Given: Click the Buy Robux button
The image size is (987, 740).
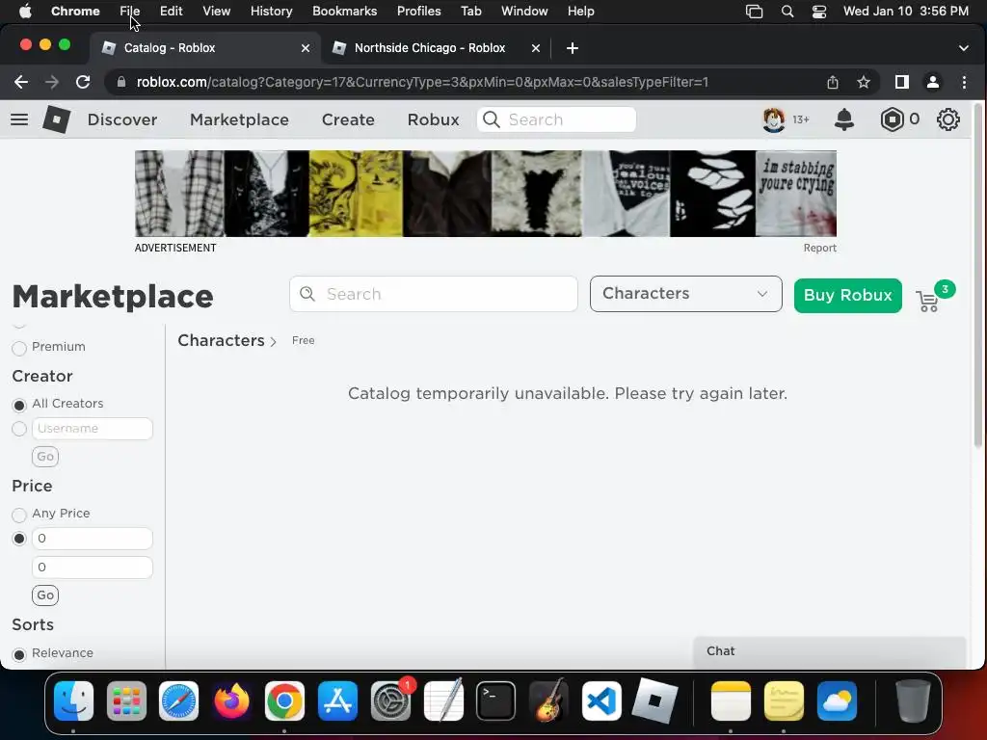Looking at the screenshot, I should point(847,295).
